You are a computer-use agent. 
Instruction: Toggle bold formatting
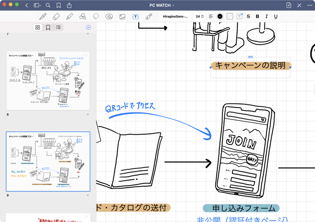click(x=258, y=17)
